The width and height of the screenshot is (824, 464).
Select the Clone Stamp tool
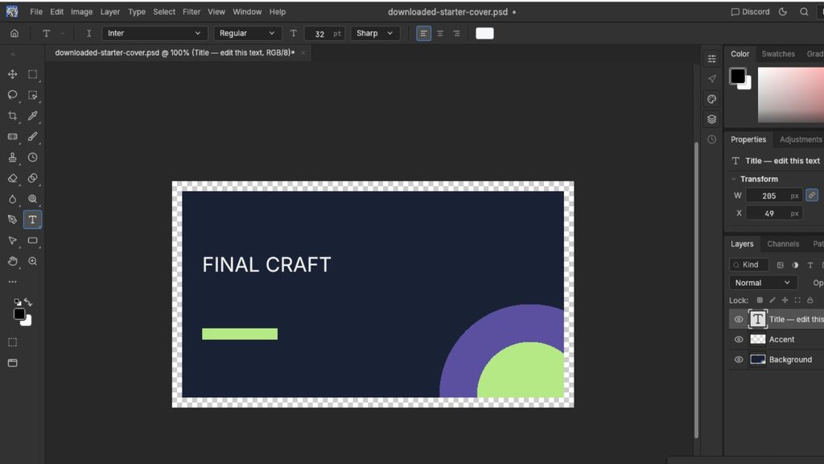click(13, 157)
